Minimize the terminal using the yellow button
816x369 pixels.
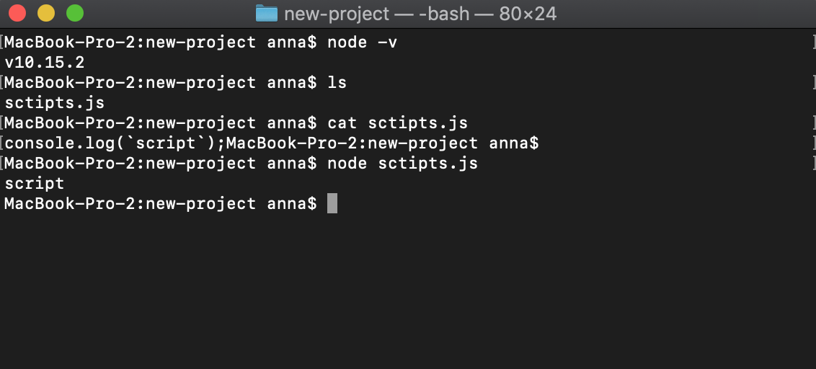coord(46,13)
